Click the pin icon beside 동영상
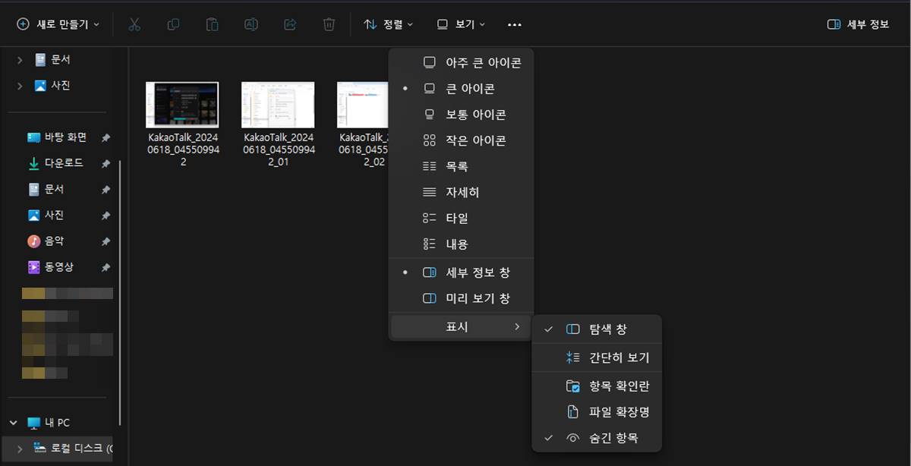Screen dimensions: 911x466 106,268
